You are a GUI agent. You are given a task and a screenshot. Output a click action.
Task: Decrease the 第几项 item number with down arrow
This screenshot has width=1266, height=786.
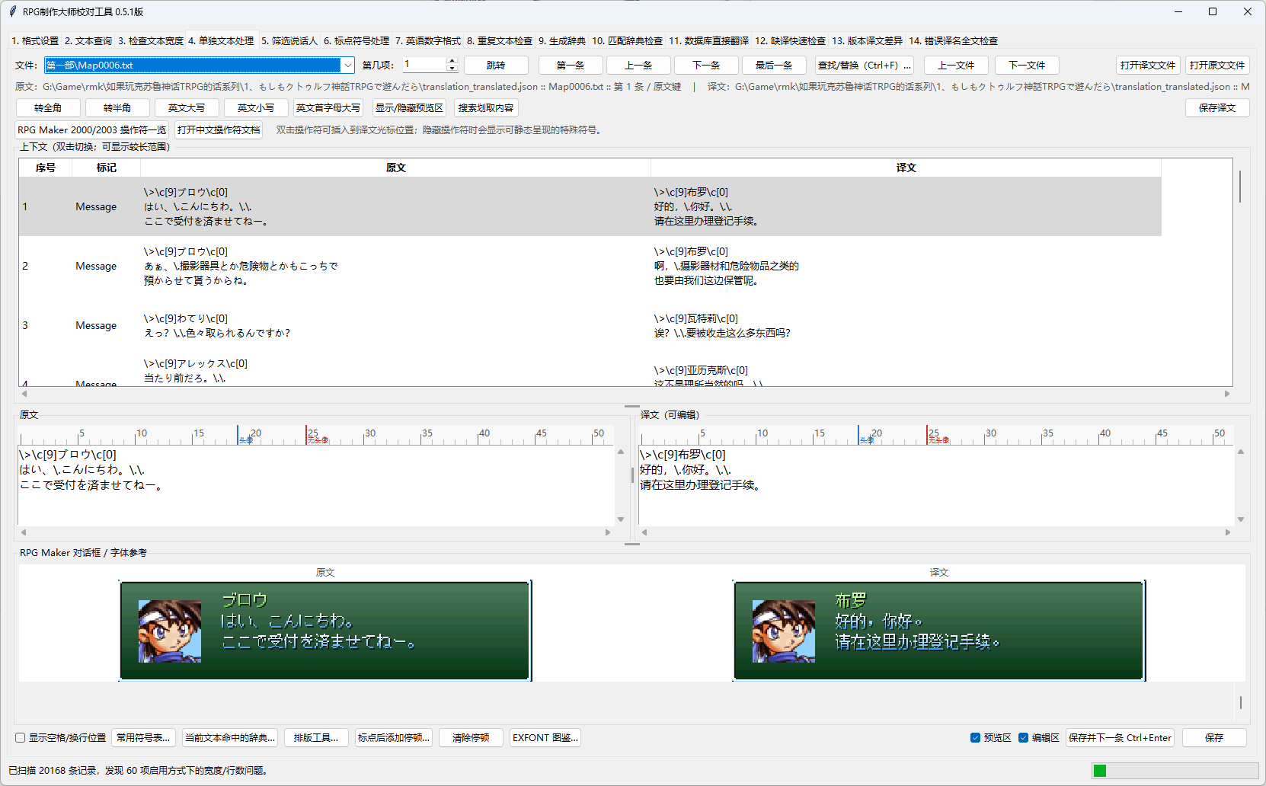[452, 69]
